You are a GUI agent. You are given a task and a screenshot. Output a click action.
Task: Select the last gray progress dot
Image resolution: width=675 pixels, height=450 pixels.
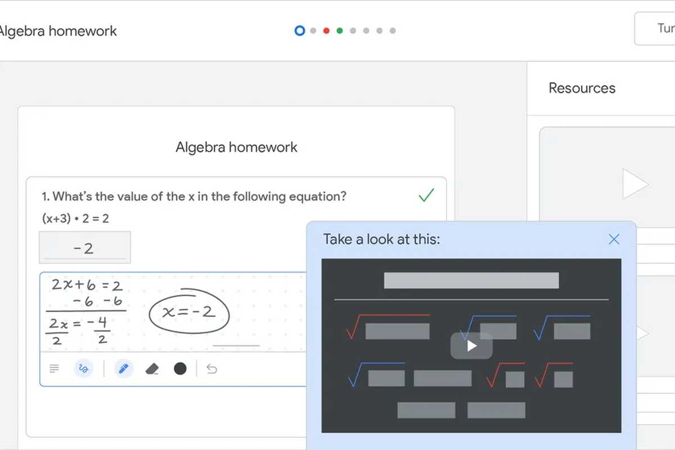pyautogui.click(x=393, y=30)
